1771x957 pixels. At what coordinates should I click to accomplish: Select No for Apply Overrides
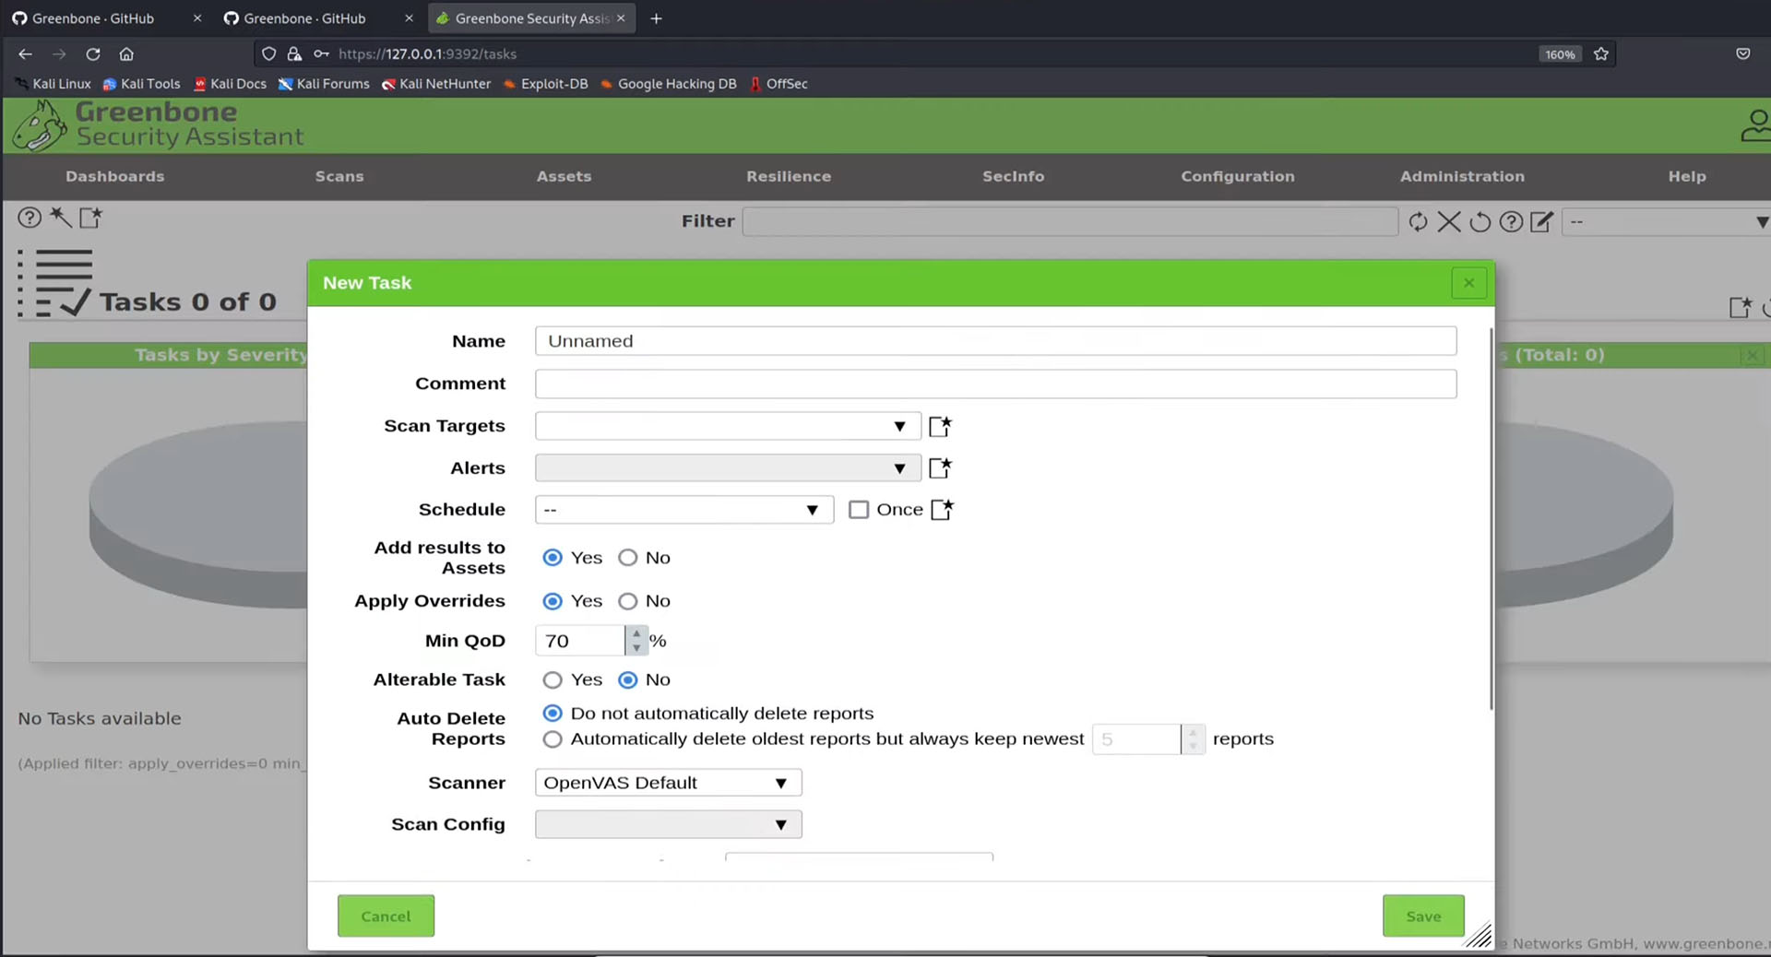pos(628,601)
